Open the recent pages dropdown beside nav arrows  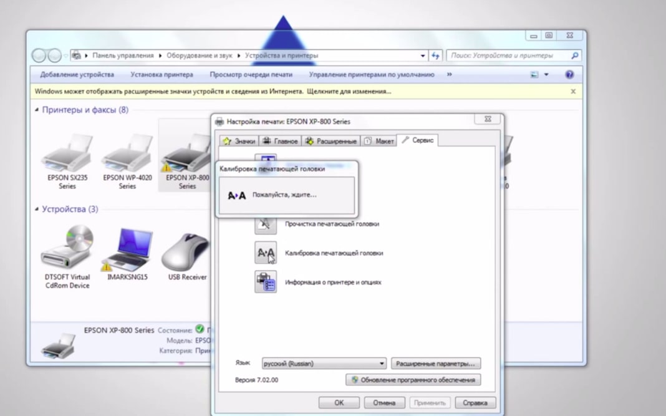pos(66,56)
